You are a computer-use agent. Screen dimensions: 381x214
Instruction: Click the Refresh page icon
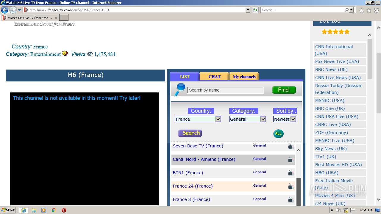click(x=255, y=10)
